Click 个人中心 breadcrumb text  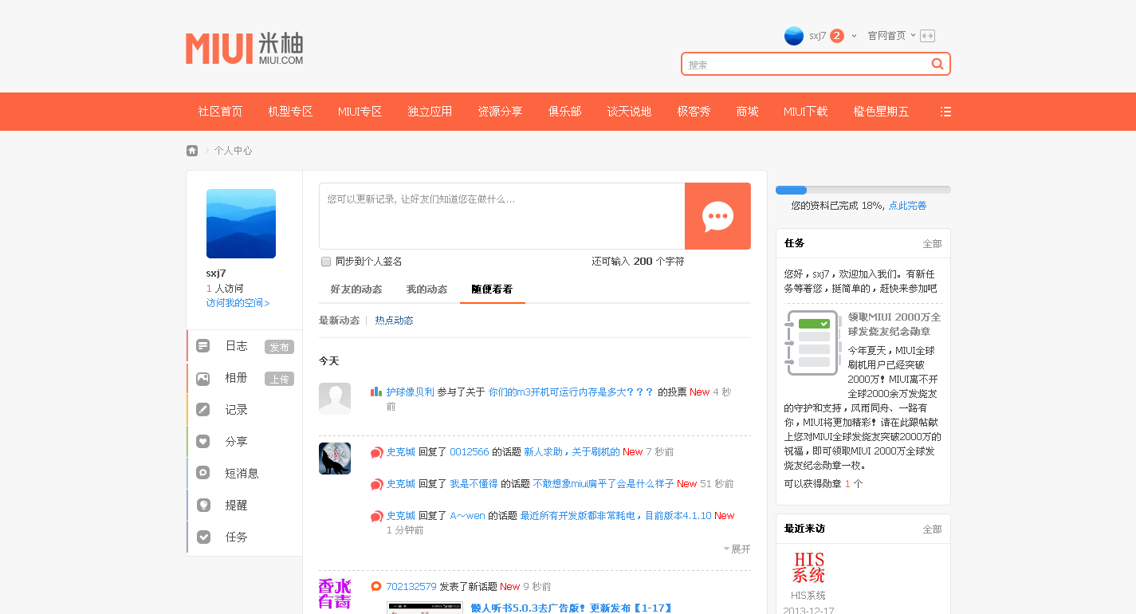233,151
